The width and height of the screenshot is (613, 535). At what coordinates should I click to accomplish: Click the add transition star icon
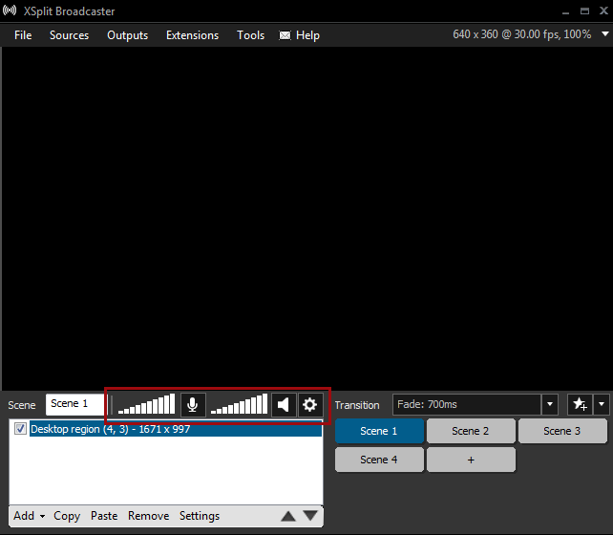click(580, 404)
